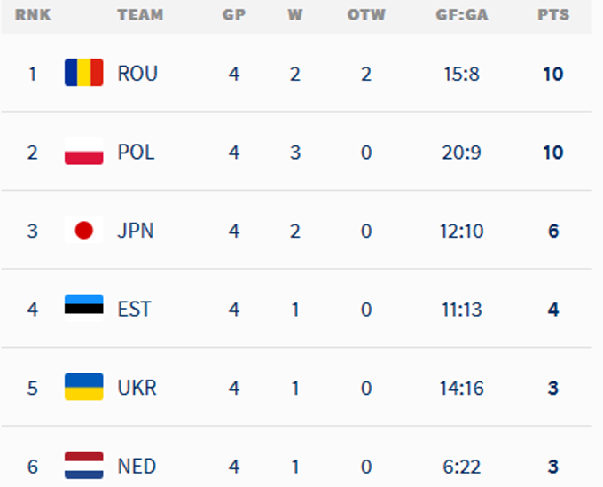Open the POL team link
This screenshot has width=603, height=487.
point(136,153)
